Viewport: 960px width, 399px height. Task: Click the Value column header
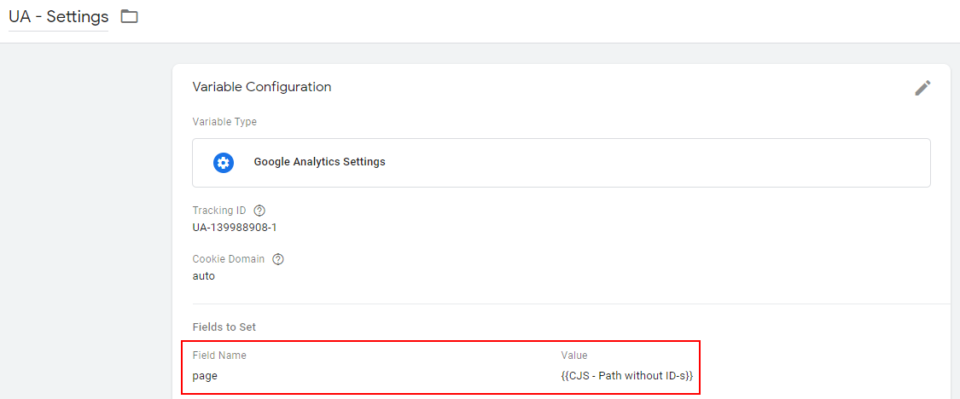coord(574,355)
